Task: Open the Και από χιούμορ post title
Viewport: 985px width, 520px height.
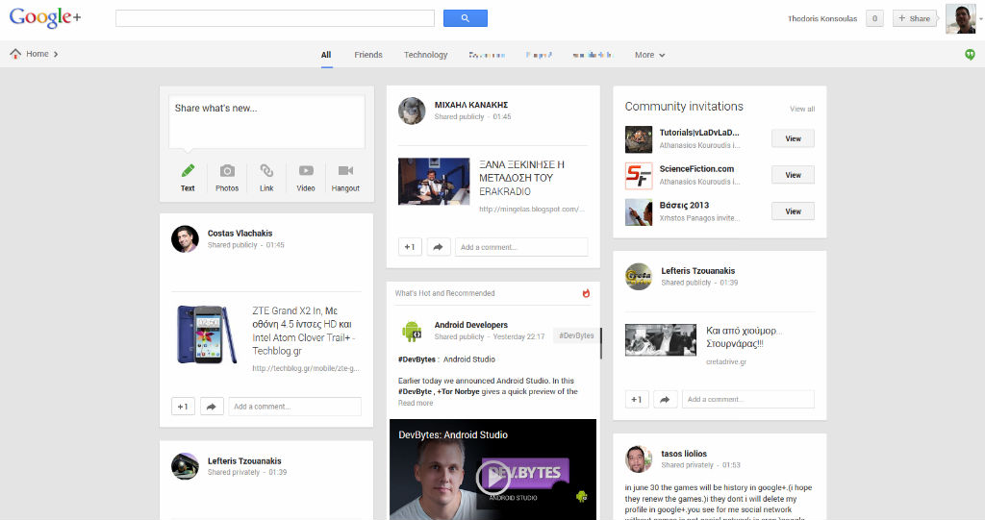Action: 744,337
